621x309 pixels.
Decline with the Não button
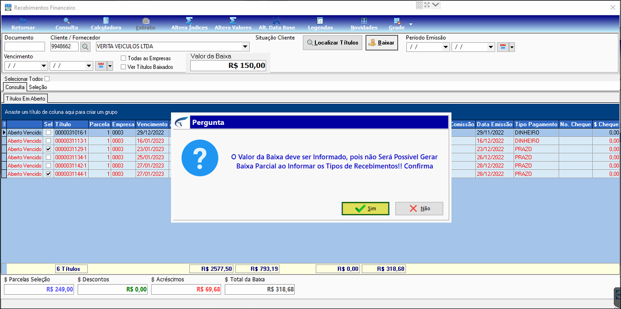419,209
